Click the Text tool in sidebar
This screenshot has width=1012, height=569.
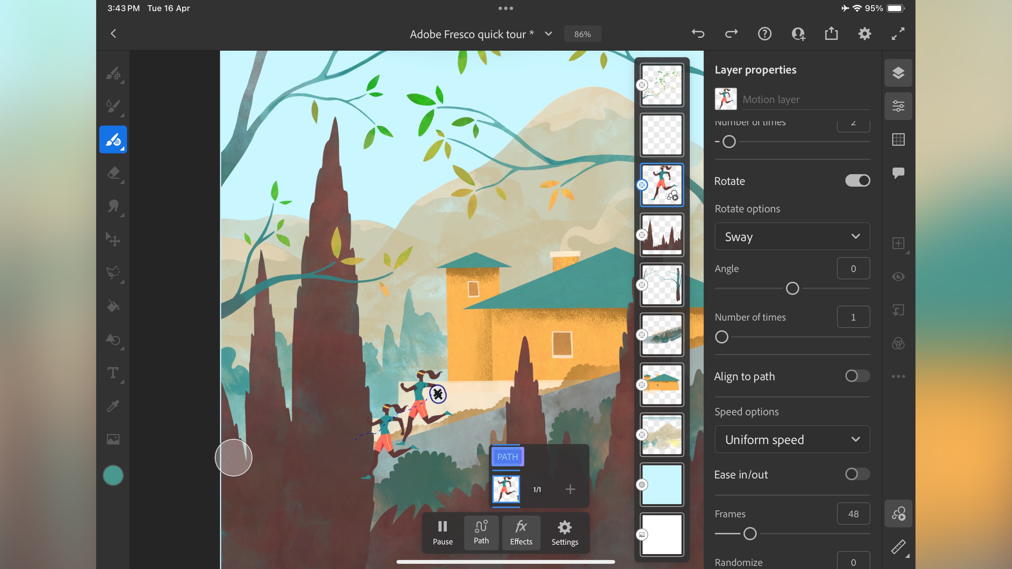[113, 372]
